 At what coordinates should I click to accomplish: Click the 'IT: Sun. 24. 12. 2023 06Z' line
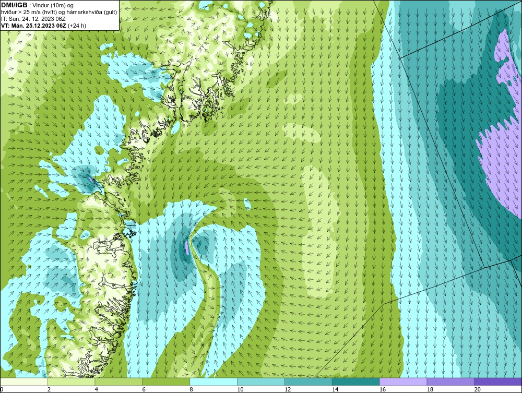click(x=33, y=19)
